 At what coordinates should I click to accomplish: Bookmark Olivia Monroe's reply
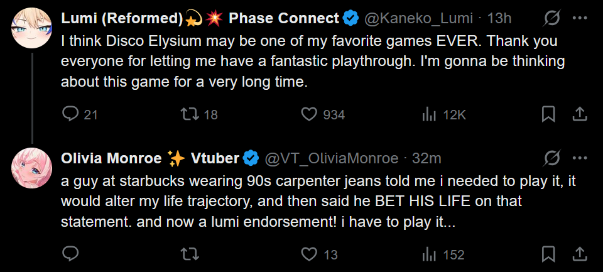point(548,254)
